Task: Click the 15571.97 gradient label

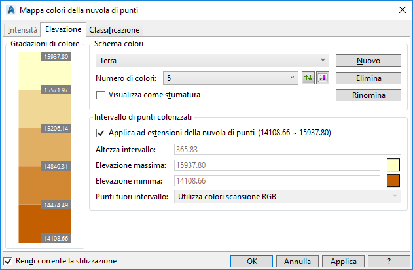Action: click(x=56, y=90)
